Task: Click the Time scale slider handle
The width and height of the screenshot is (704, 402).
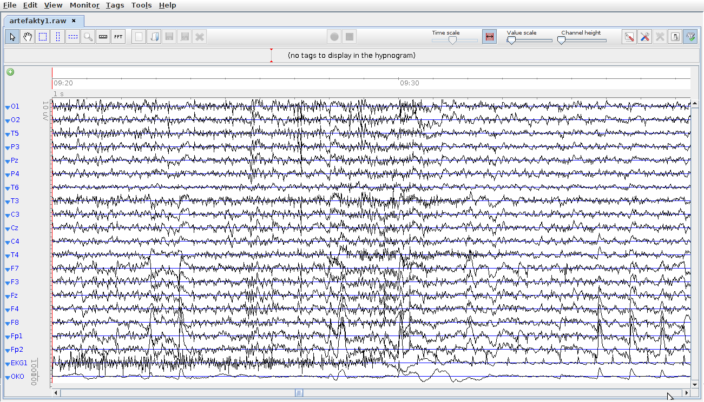Action: 452,40
